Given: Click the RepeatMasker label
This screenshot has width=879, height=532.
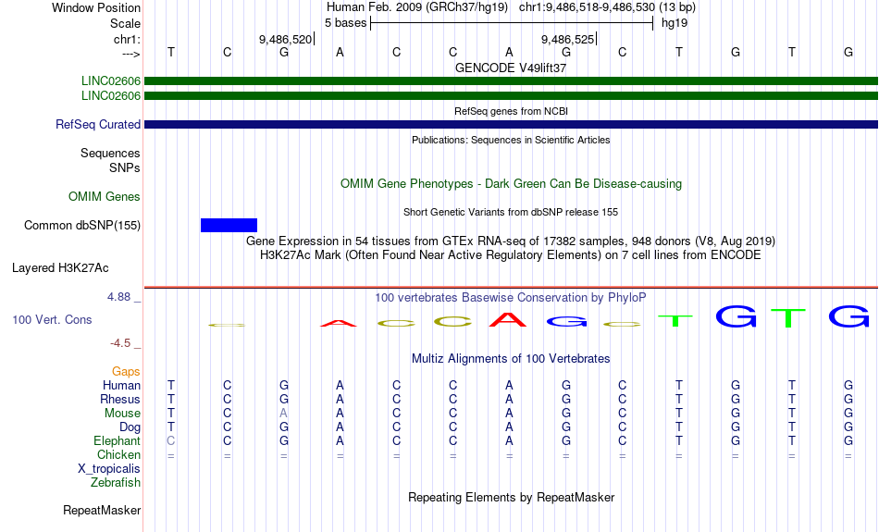Looking at the screenshot, I should [102, 510].
